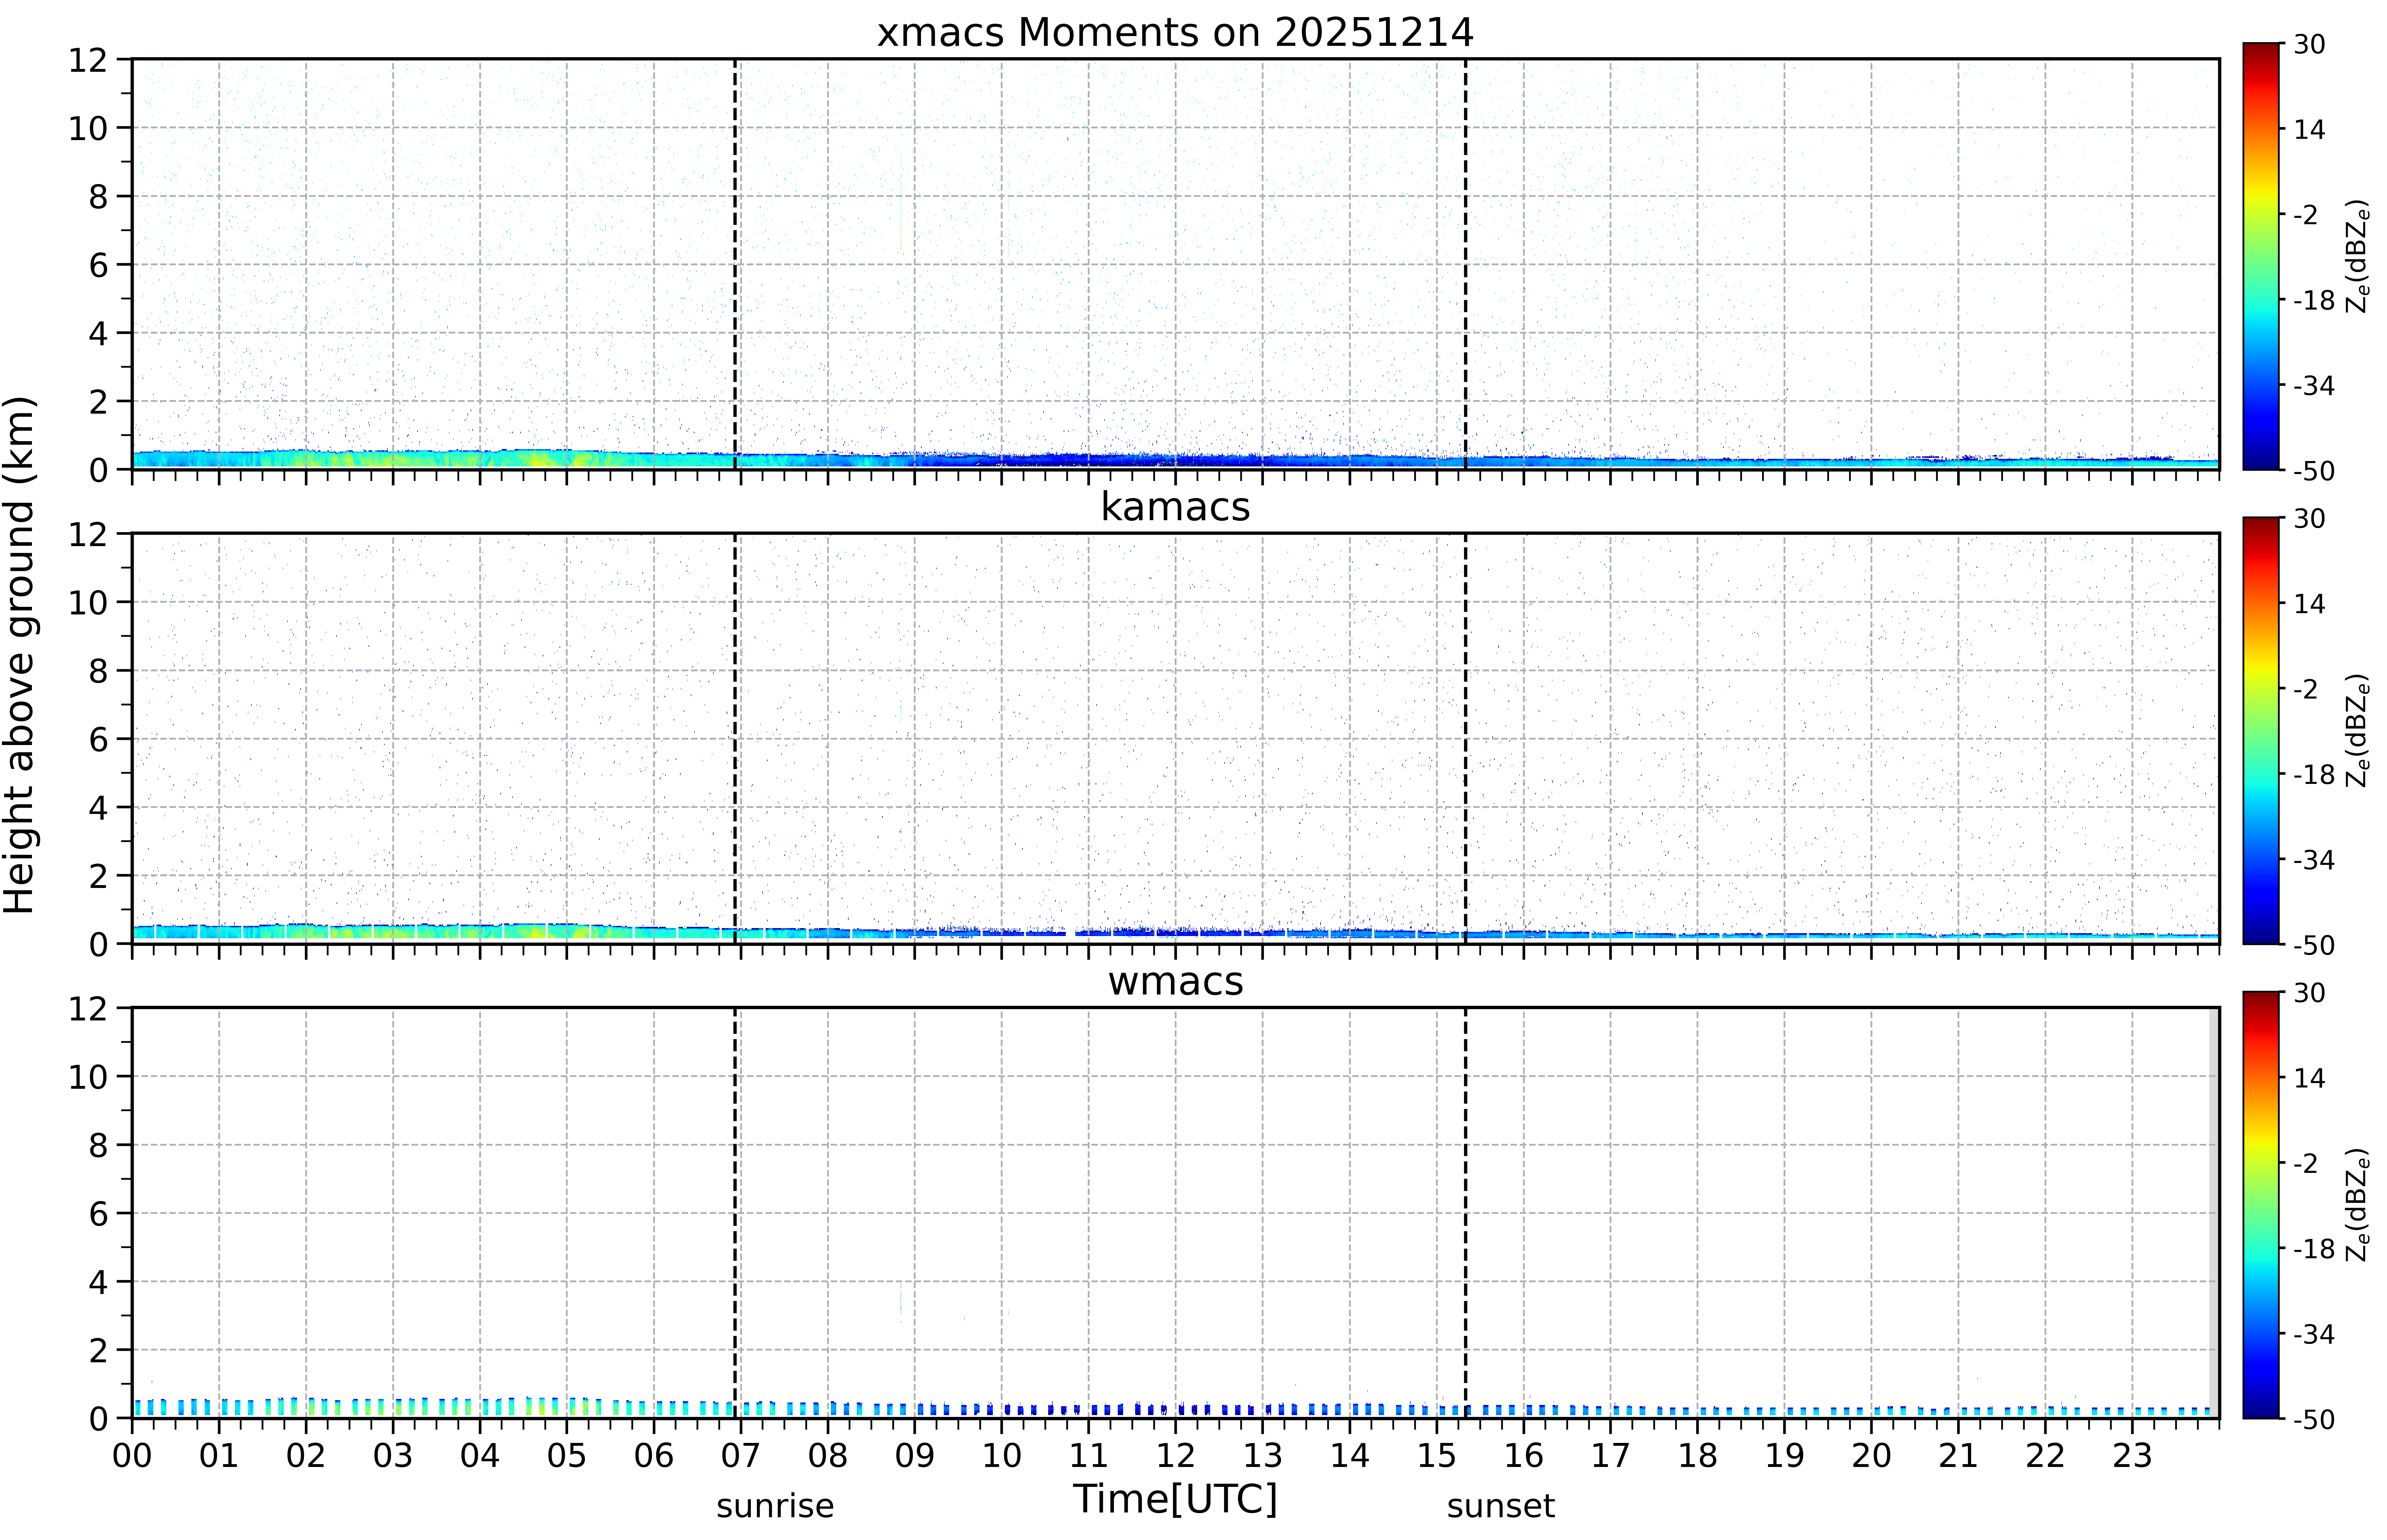Click the sunrise dashed line in xmacs panel
This screenshot has width=2387, height=1540.
click(x=735, y=264)
